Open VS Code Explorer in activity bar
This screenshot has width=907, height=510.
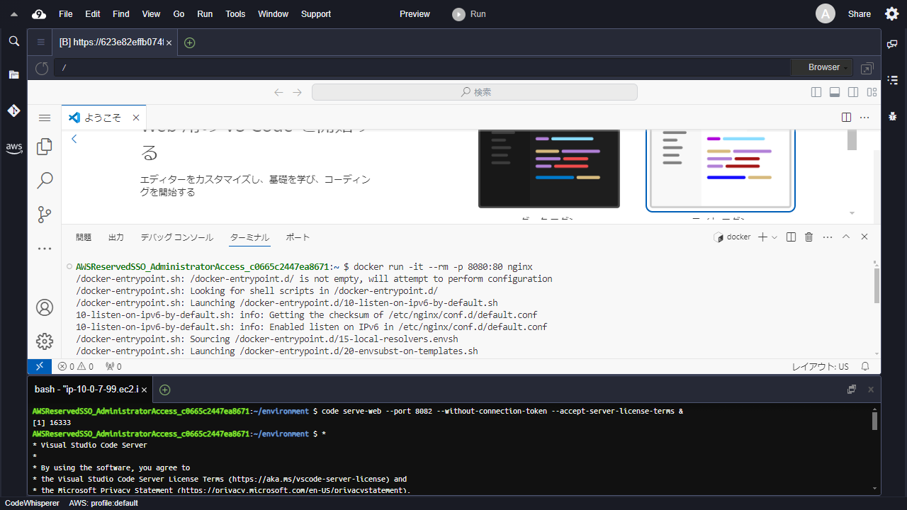pyautogui.click(x=45, y=146)
